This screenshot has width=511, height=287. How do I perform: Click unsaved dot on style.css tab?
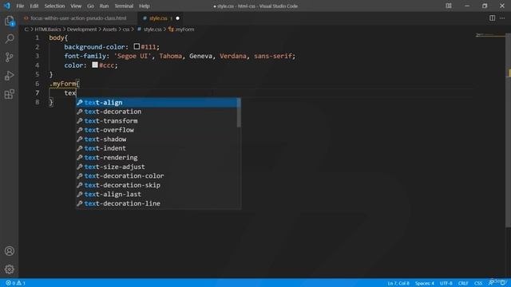[177, 18]
